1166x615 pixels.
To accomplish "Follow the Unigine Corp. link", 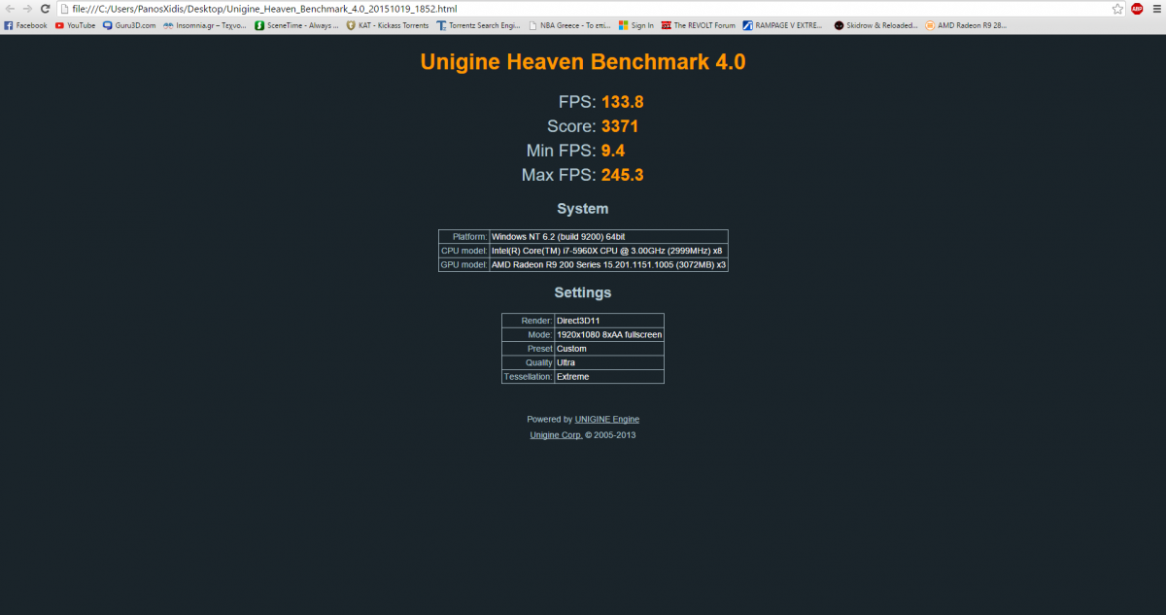I will (556, 435).
